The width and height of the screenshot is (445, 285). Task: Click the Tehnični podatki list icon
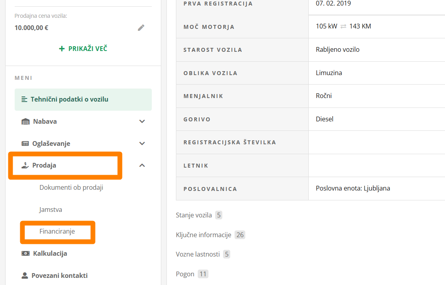coord(25,100)
